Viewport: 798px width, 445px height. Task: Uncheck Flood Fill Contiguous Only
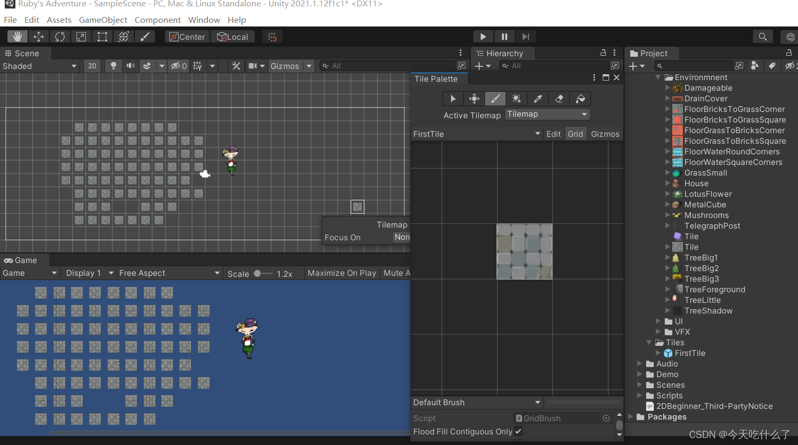pos(518,431)
